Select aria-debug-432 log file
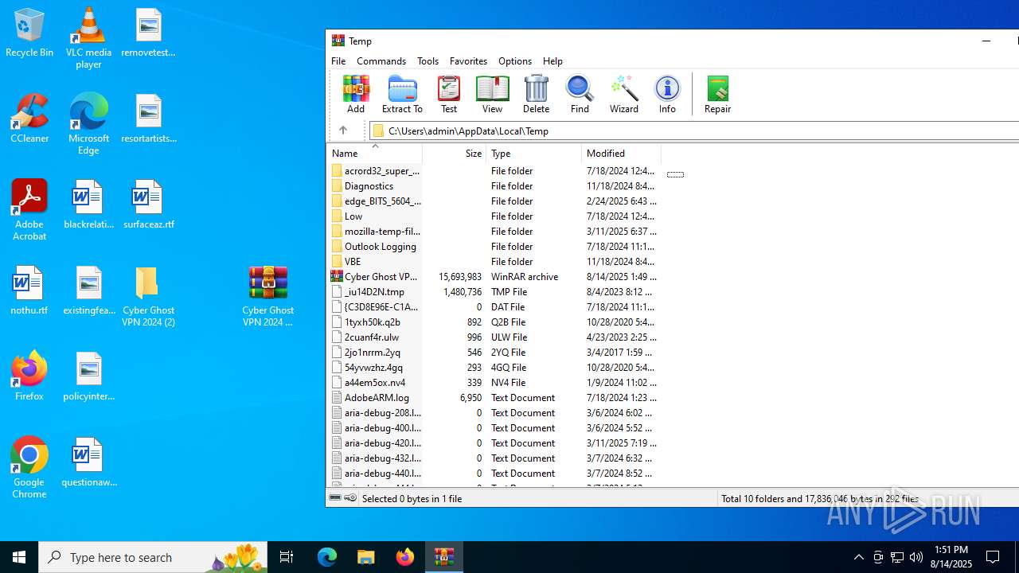 point(494,458)
